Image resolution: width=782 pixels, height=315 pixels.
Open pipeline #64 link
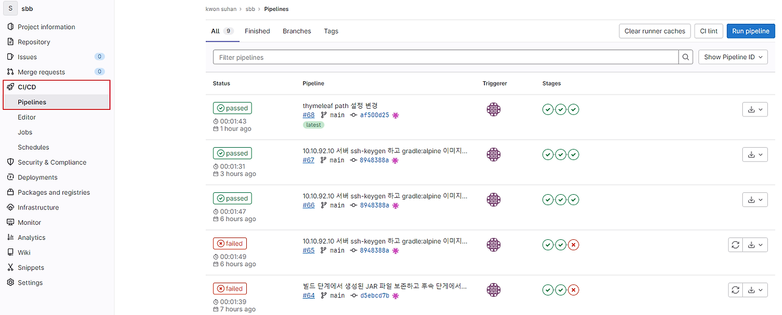(309, 295)
